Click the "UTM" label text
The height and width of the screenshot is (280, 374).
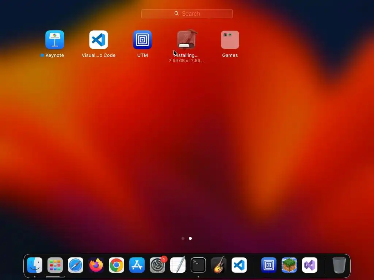pyautogui.click(x=142, y=55)
